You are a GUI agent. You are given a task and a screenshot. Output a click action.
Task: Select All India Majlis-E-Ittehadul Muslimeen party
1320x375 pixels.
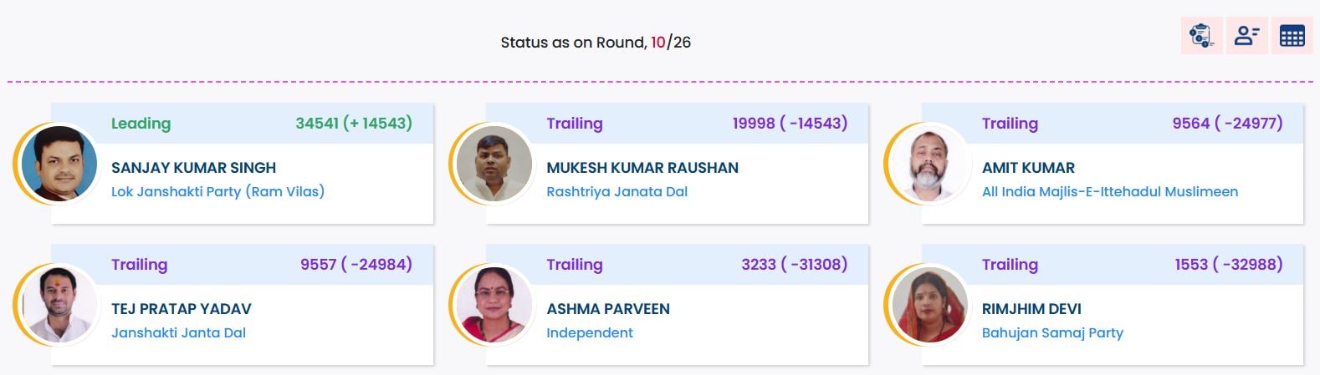pos(1109,191)
